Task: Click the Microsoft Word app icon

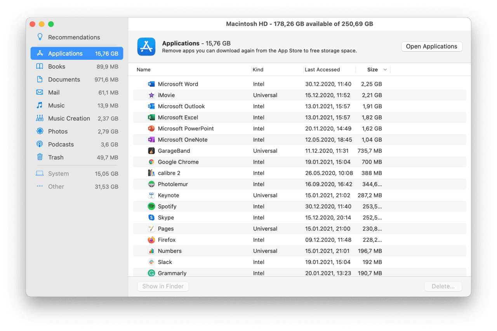Action: coord(151,84)
